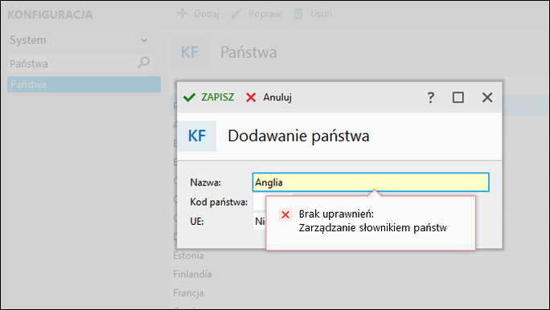This screenshot has height=310, width=550.
Task: Click the pencil Popraw icon
Action: click(236, 14)
